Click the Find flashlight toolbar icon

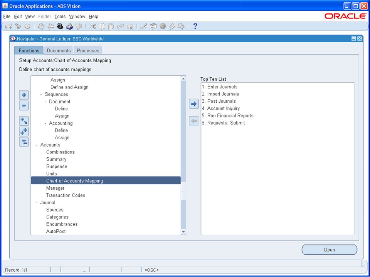coord(18,27)
